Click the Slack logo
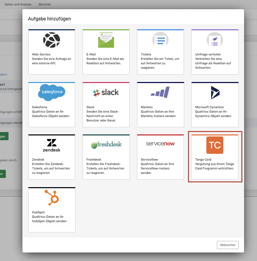 (x=106, y=92)
